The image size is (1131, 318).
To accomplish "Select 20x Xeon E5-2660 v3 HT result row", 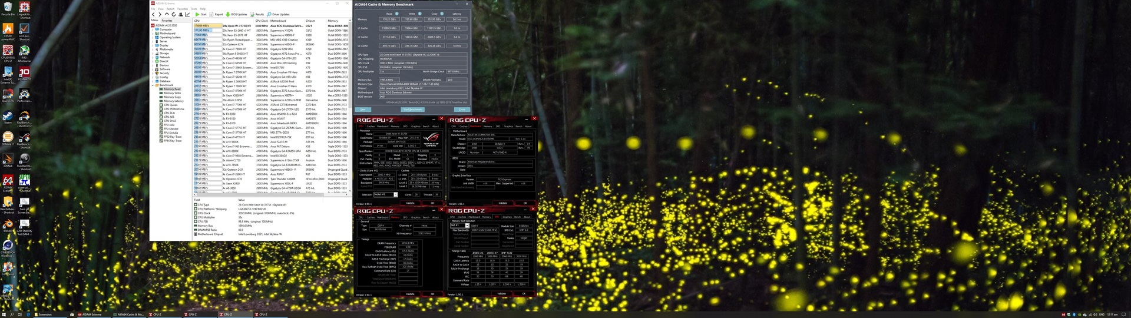I will (272, 31).
